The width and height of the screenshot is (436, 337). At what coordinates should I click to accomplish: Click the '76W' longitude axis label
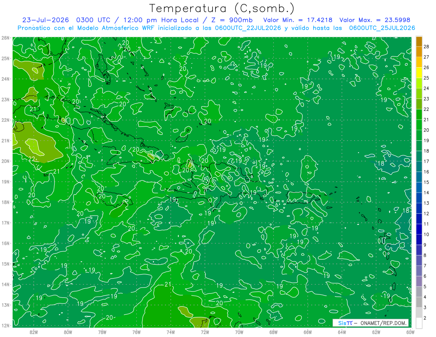[x=137, y=332]
